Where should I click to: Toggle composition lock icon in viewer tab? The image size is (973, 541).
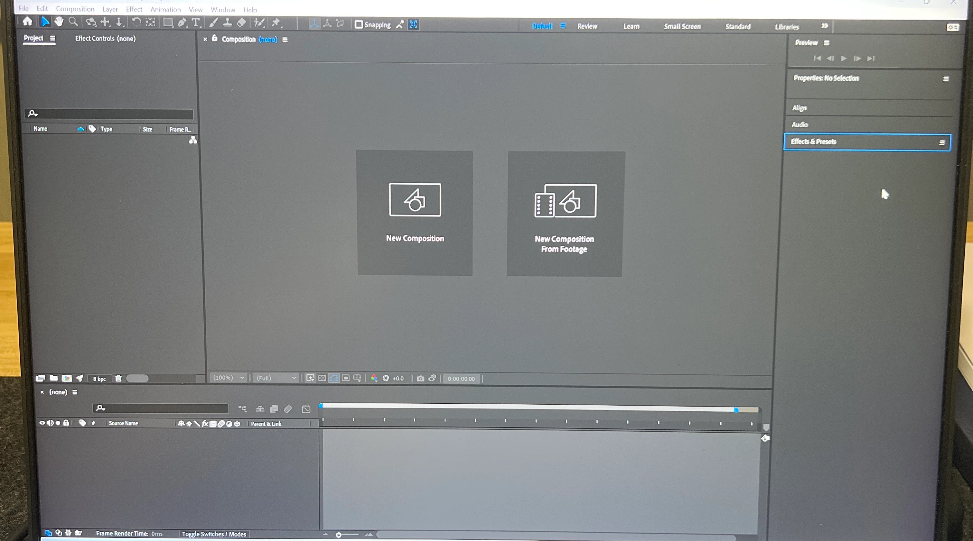coord(215,38)
